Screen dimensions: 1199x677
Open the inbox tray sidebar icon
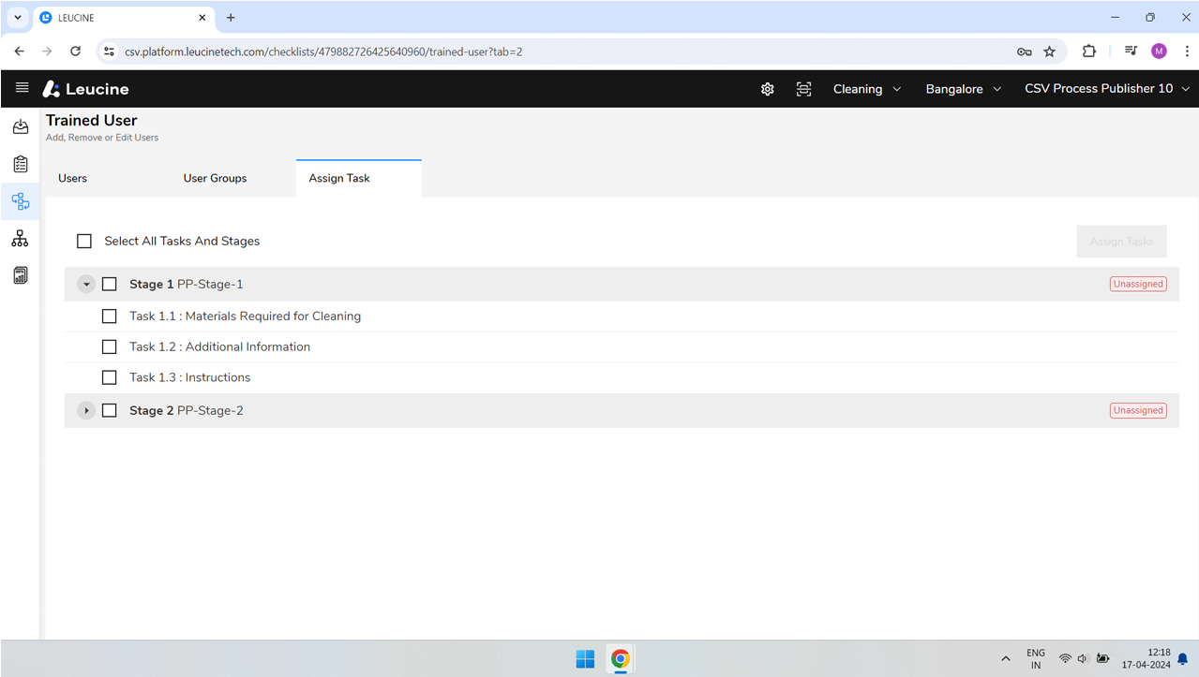click(x=21, y=126)
